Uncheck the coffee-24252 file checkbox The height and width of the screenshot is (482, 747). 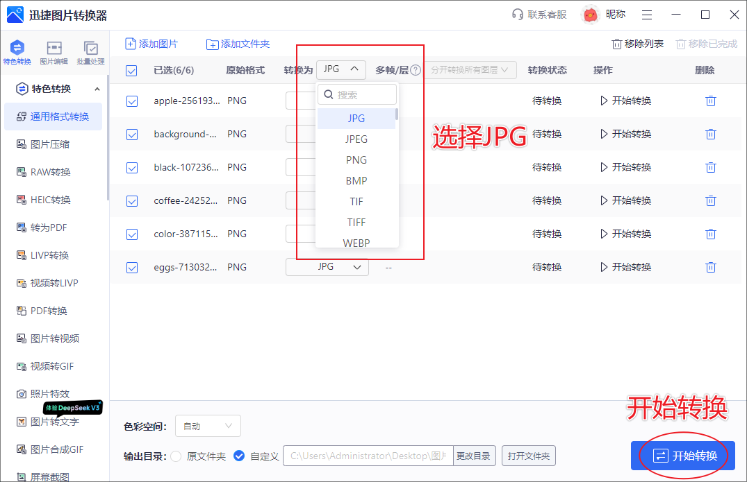(x=132, y=201)
